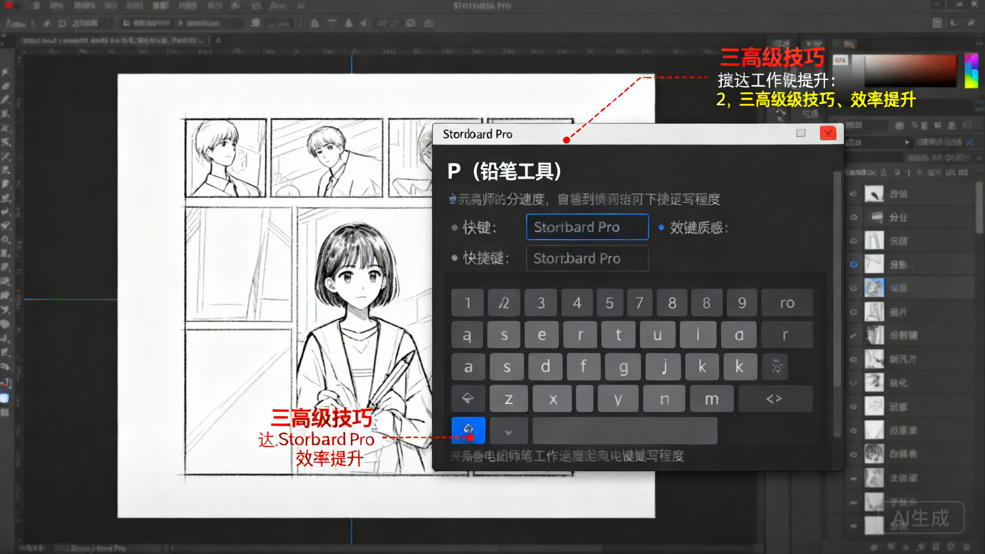
Task: Pick a color from the red gradient field
Action: 911,70
